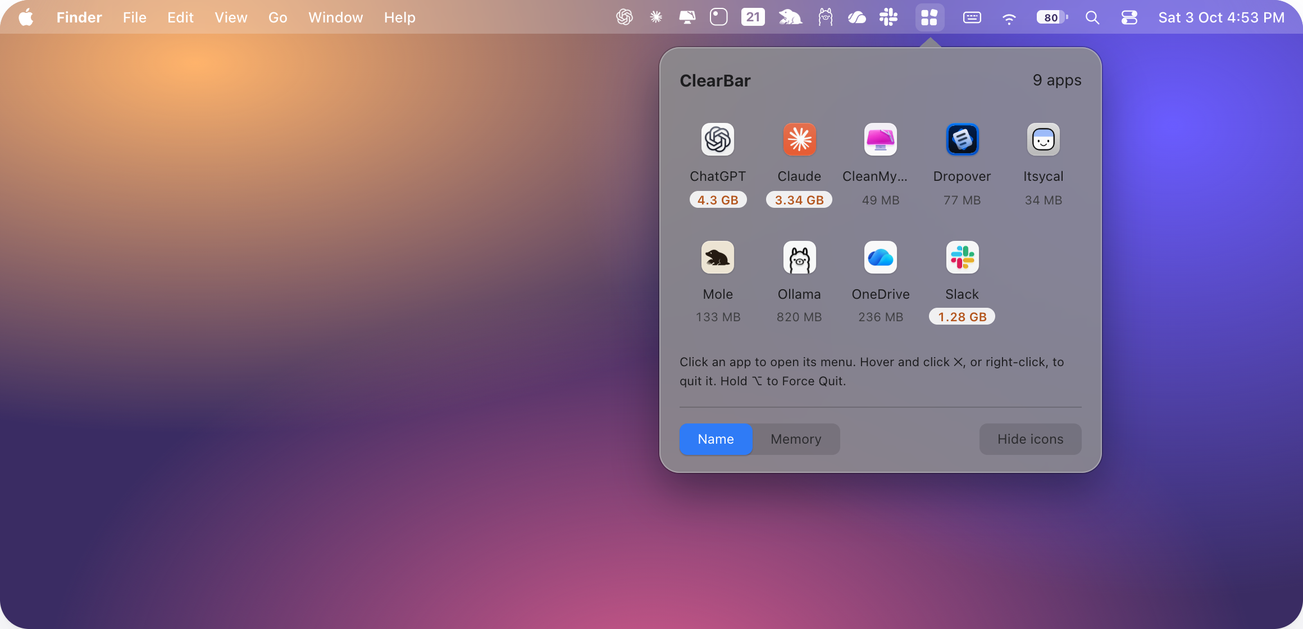The width and height of the screenshot is (1303, 629).
Task: Open the Help menu
Action: (400, 17)
